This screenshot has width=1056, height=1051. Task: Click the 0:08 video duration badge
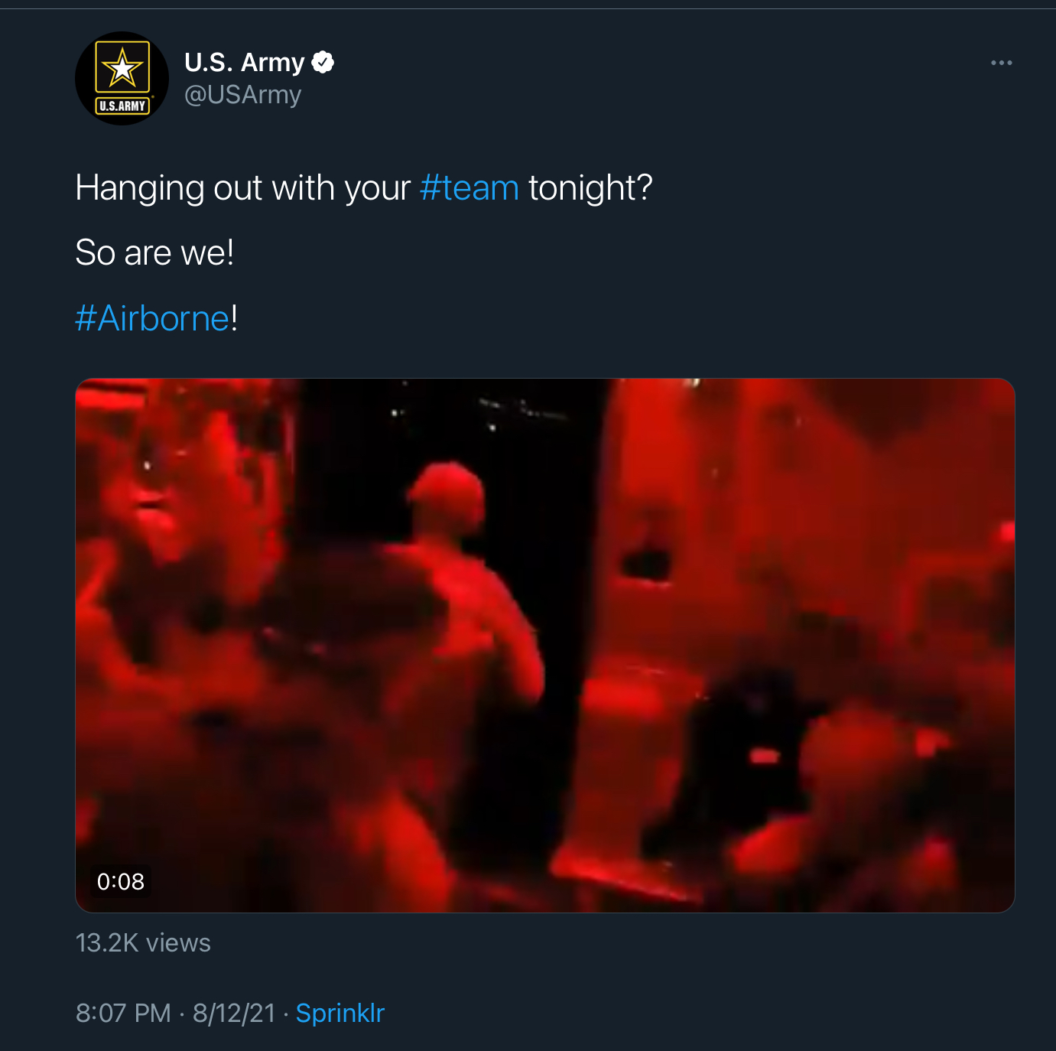tap(121, 881)
